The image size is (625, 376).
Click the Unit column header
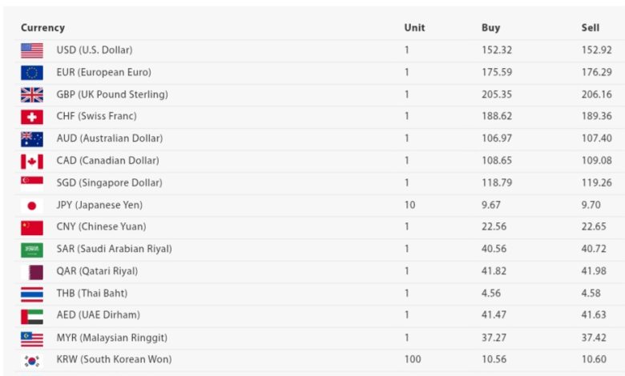[414, 28]
